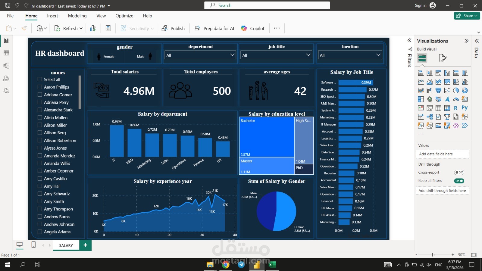Open the department slicer dropdown
Image resolution: width=482 pixels, height=271 pixels.
point(232,55)
